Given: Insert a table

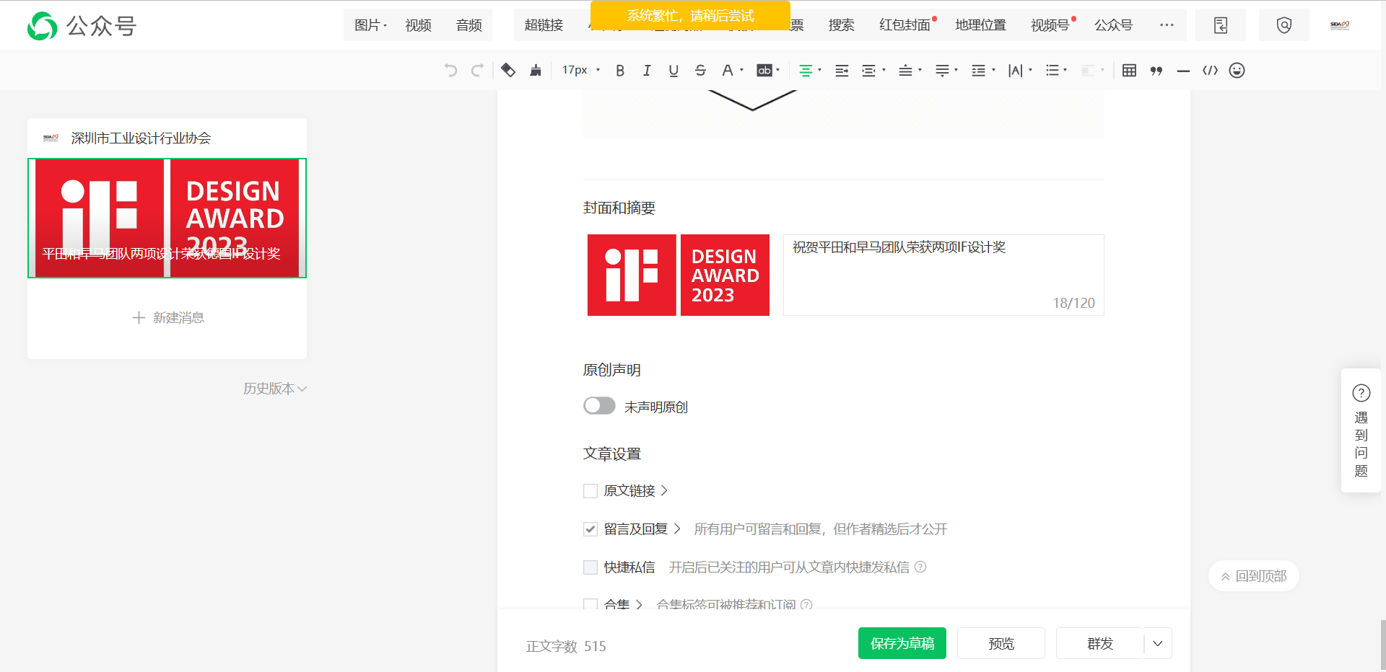Looking at the screenshot, I should point(1130,70).
